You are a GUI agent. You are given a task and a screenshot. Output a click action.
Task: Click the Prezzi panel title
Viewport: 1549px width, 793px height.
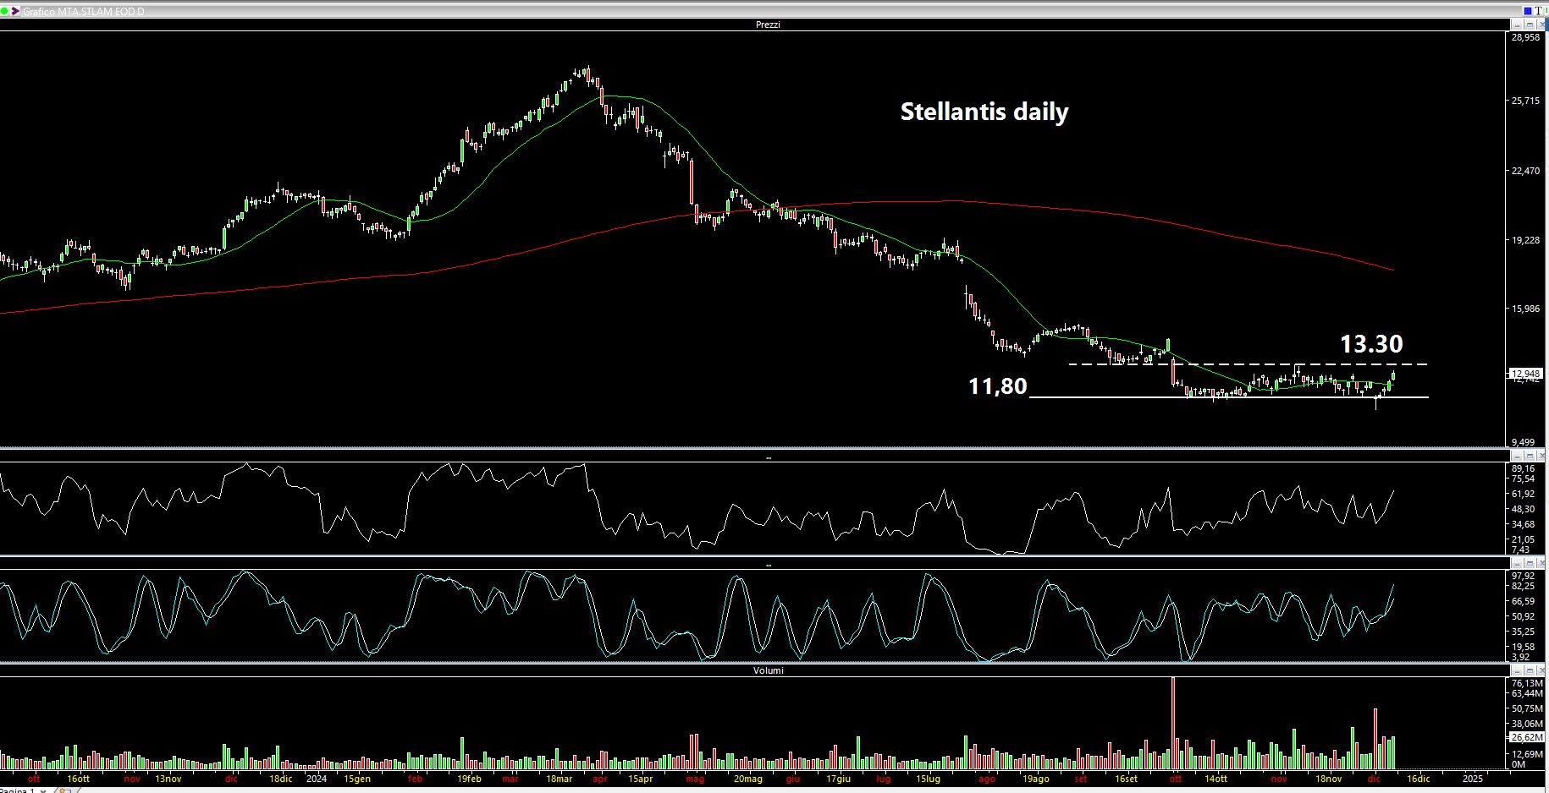click(x=768, y=25)
